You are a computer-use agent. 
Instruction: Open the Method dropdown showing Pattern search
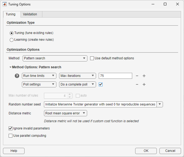[55, 58]
